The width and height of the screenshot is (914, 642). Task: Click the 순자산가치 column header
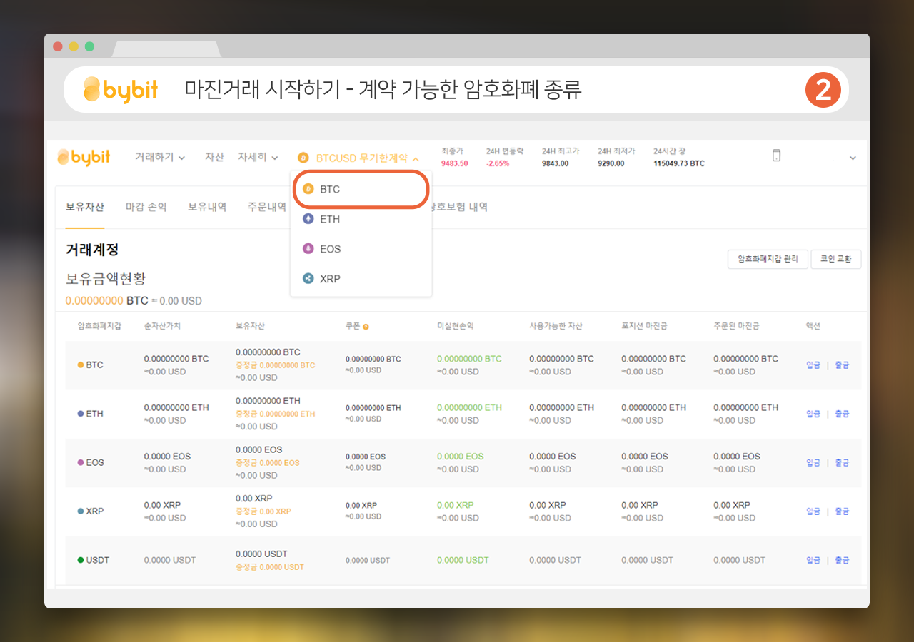click(x=162, y=326)
